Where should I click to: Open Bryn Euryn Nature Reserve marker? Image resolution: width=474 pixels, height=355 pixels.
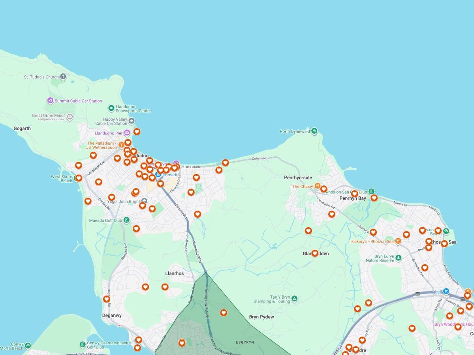point(399,258)
